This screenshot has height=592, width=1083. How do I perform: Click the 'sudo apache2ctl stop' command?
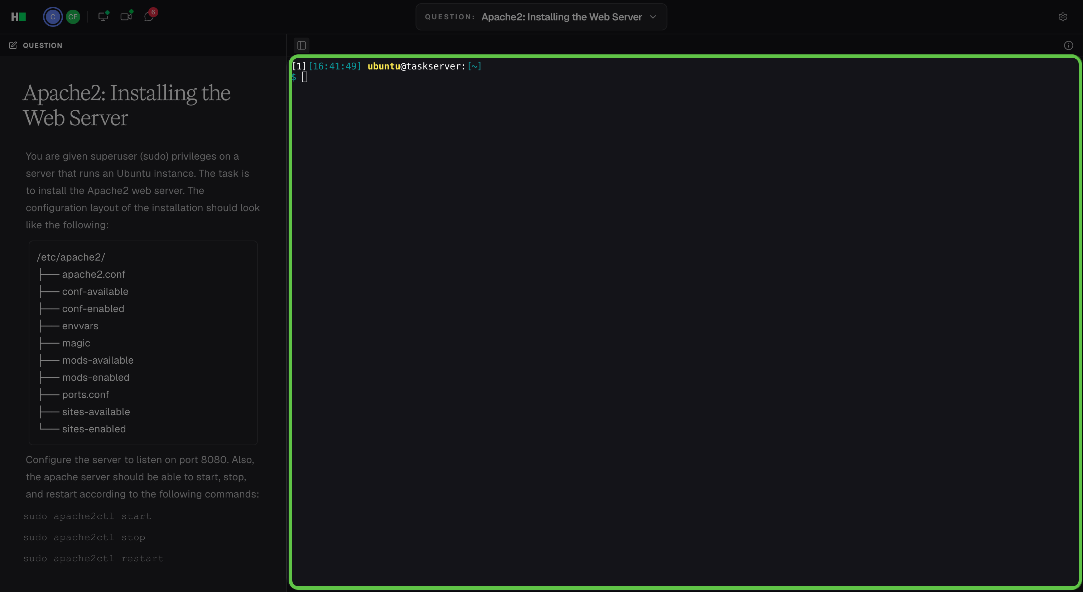point(84,537)
